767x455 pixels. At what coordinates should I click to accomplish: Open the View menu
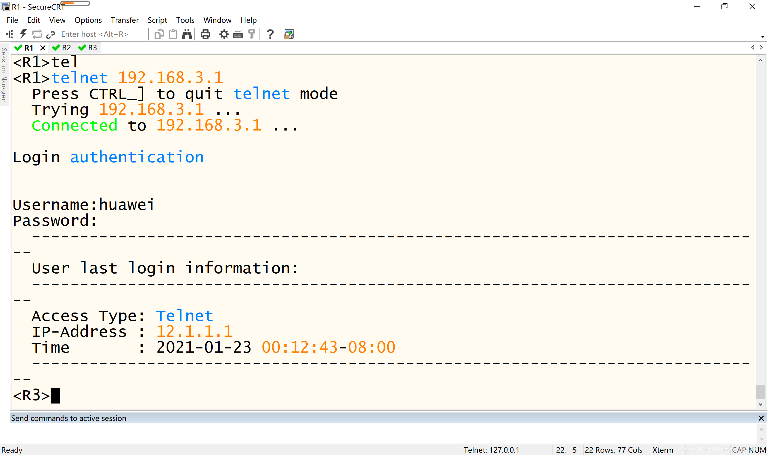[x=57, y=20]
